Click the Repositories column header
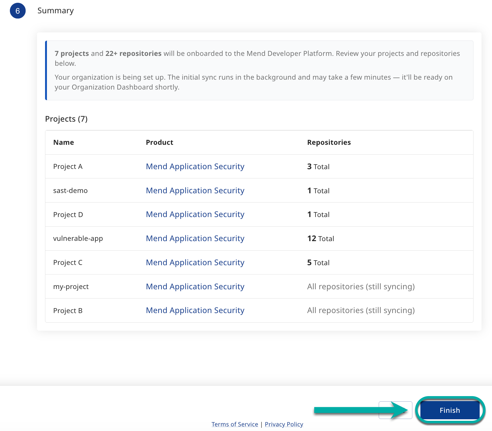492x431 pixels. 329,142
